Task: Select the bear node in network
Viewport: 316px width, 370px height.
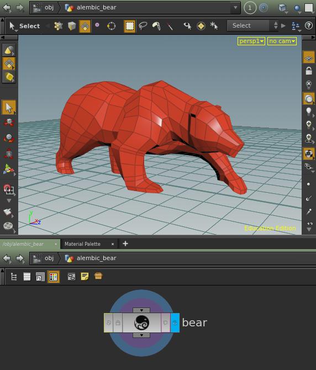Action: tap(141, 323)
